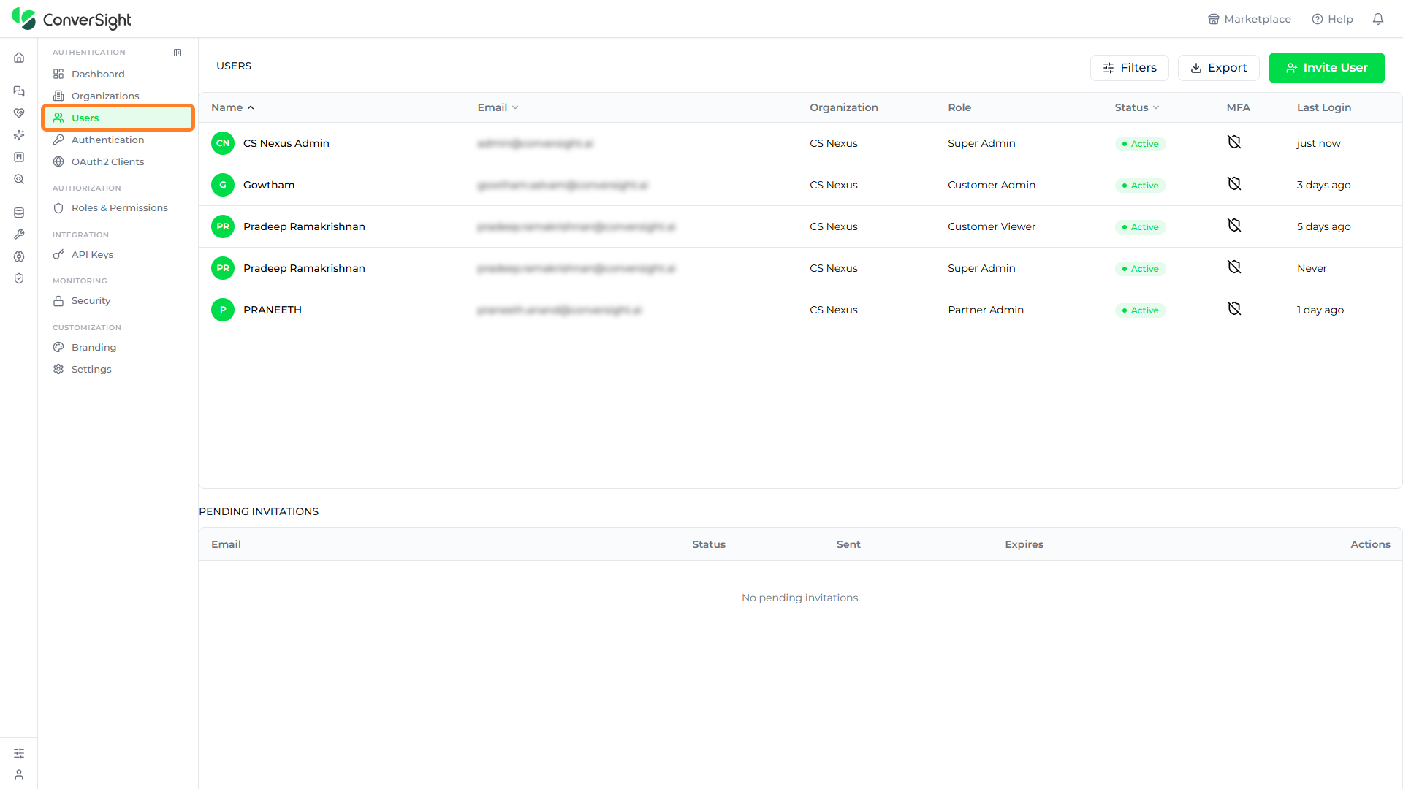Export the users list
This screenshot has width=1403, height=789.
click(1218, 67)
